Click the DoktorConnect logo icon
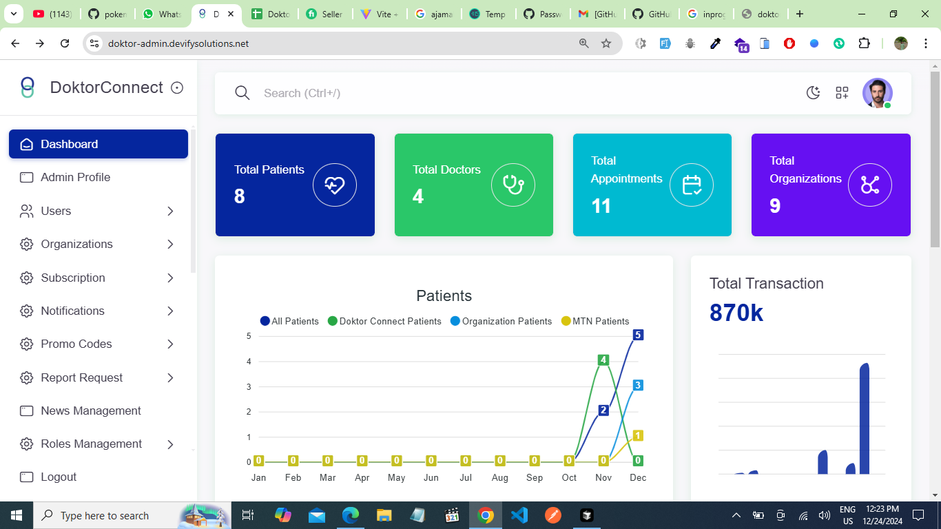The width and height of the screenshot is (941, 529). pos(28,87)
